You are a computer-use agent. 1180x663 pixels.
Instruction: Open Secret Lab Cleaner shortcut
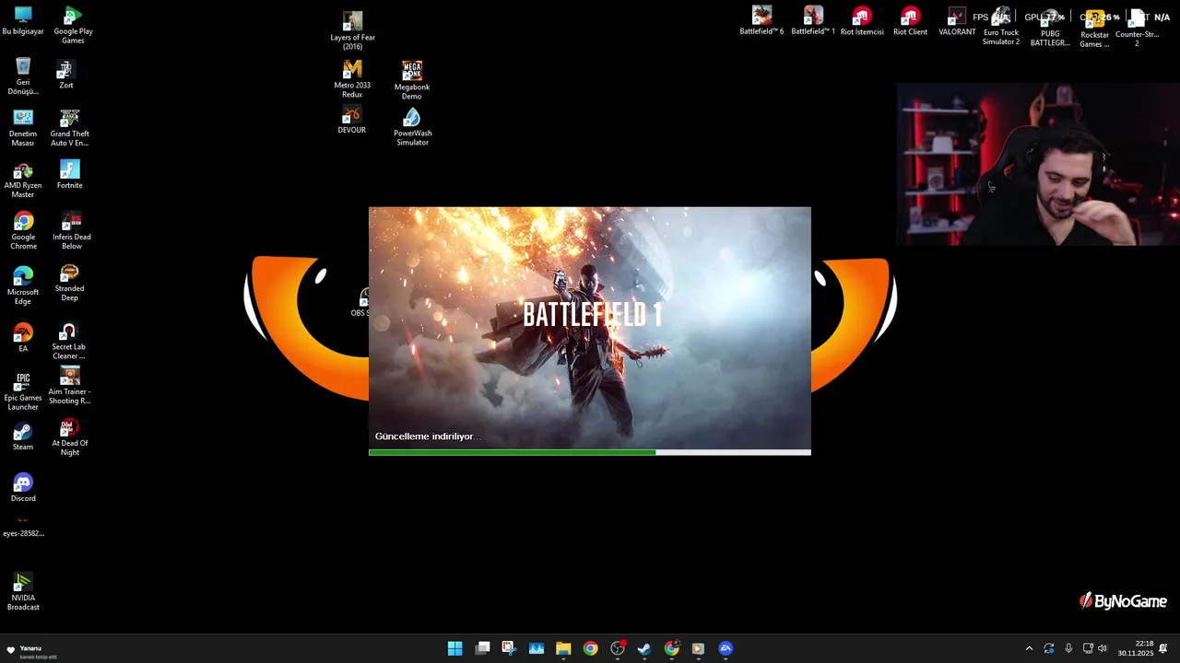point(68,341)
